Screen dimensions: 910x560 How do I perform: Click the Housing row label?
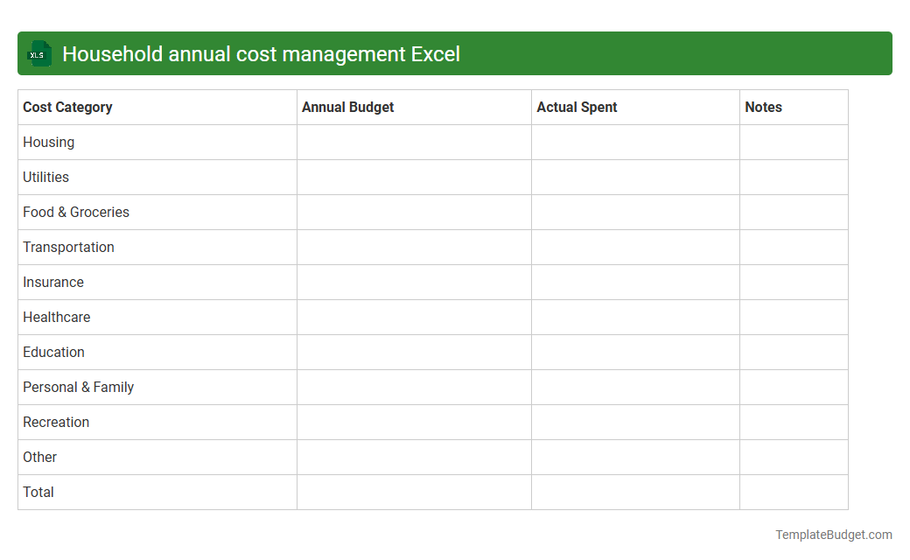[x=48, y=142]
